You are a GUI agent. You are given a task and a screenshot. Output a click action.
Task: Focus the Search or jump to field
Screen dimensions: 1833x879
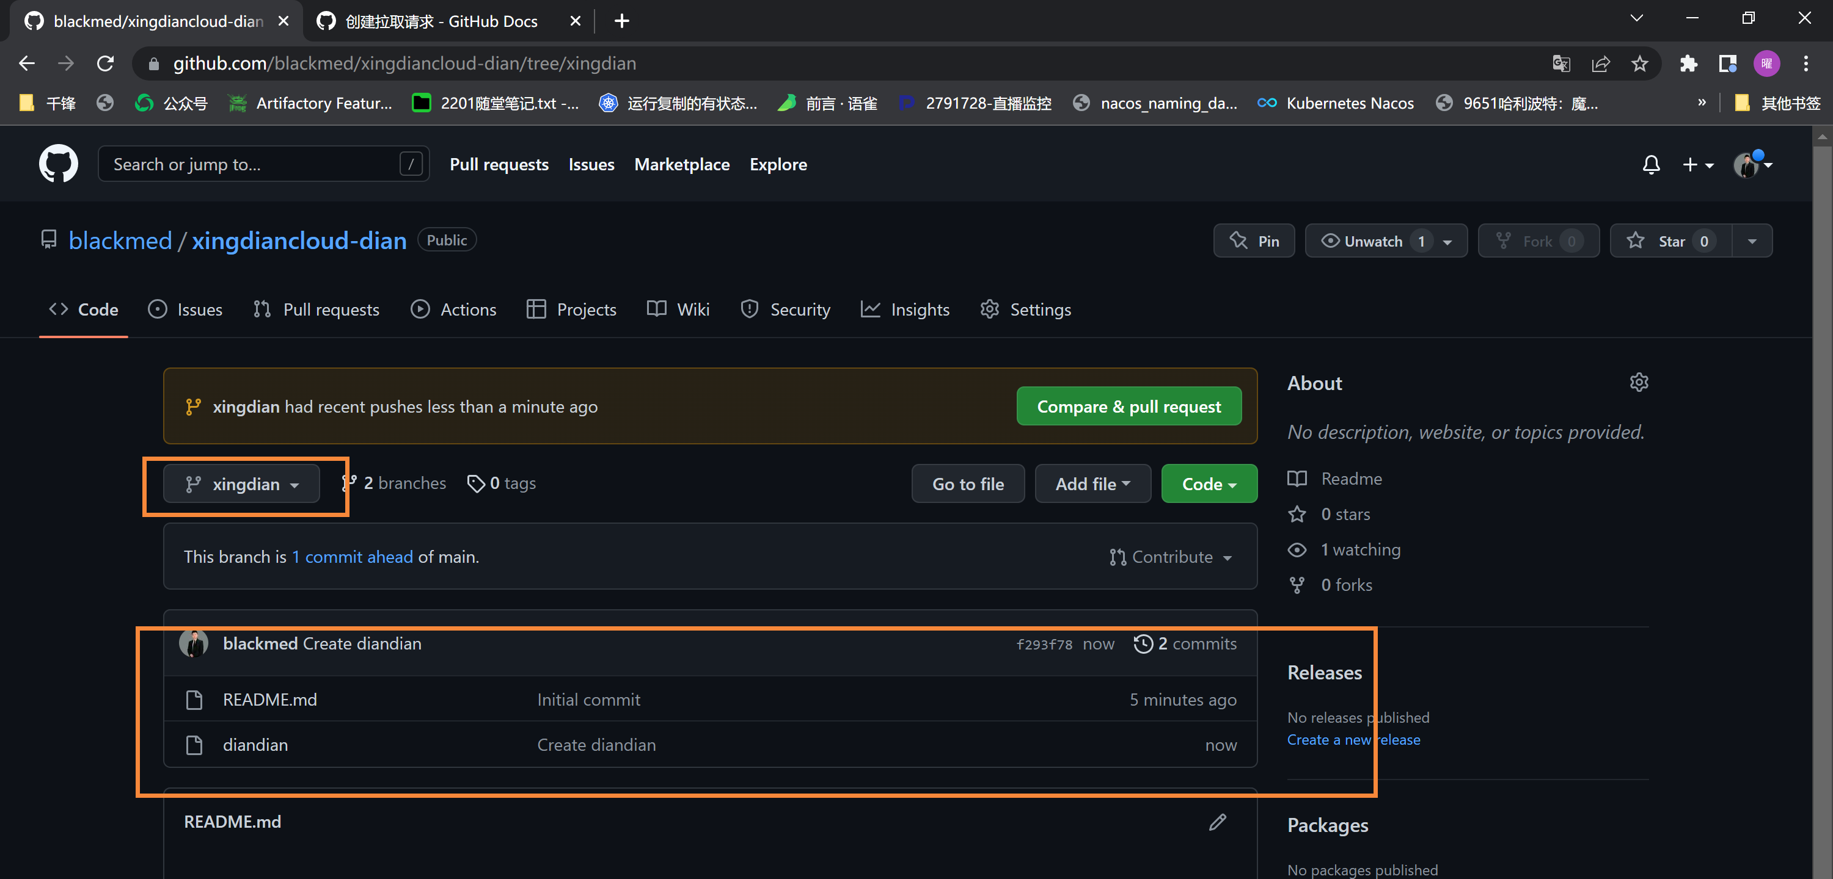coord(263,164)
